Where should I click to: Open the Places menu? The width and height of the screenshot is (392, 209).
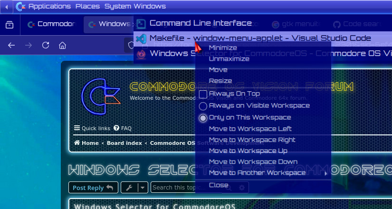tap(87, 7)
